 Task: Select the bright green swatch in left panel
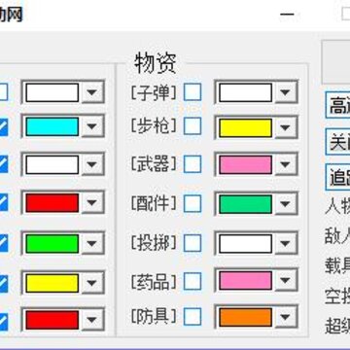coord(52,244)
